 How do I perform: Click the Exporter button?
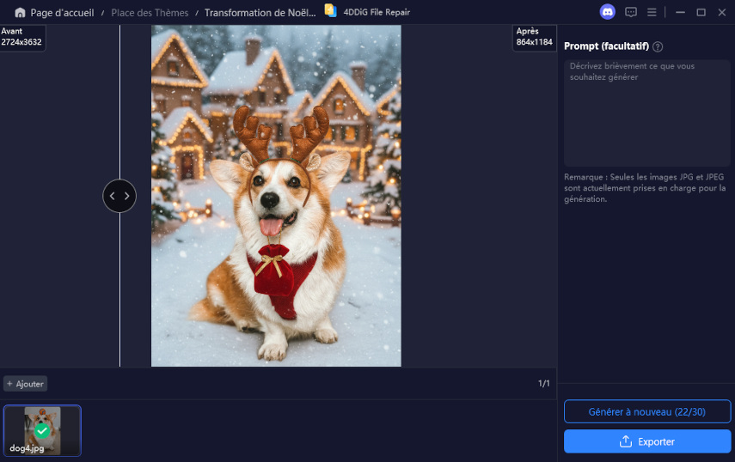[x=646, y=441]
